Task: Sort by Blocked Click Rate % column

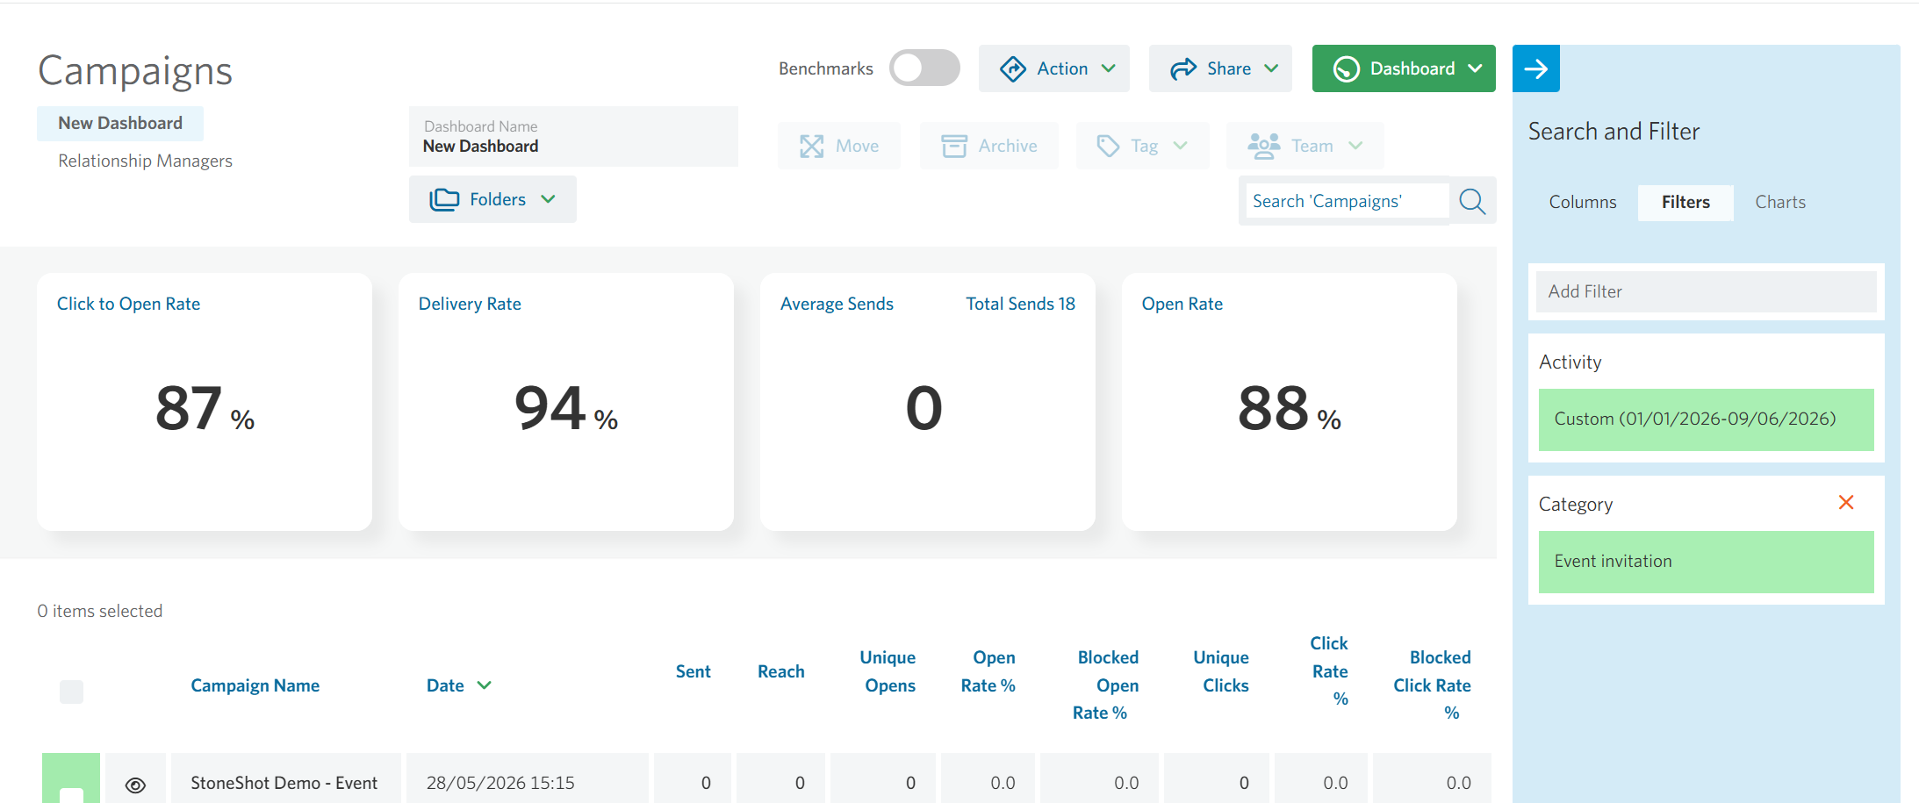Action: pos(1432,685)
